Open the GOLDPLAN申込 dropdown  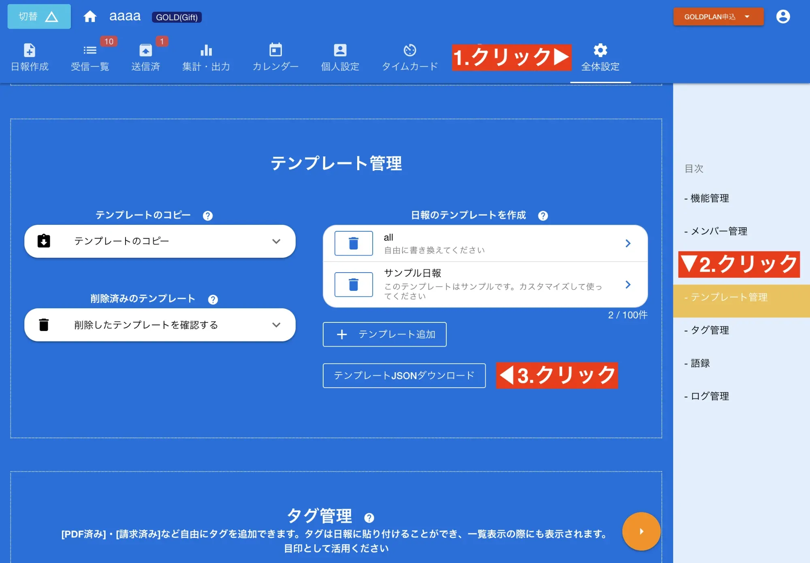718,17
